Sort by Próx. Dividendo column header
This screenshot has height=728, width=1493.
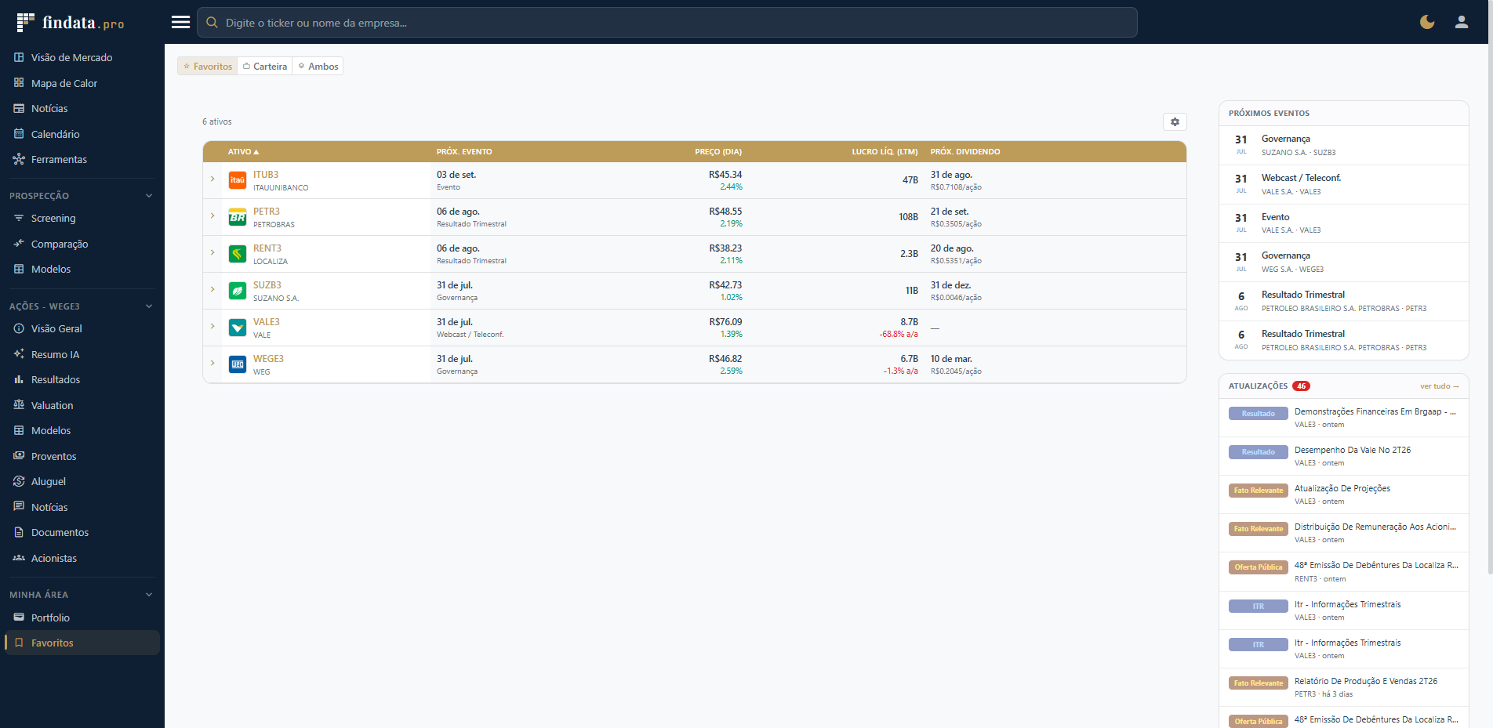point(965,152)
